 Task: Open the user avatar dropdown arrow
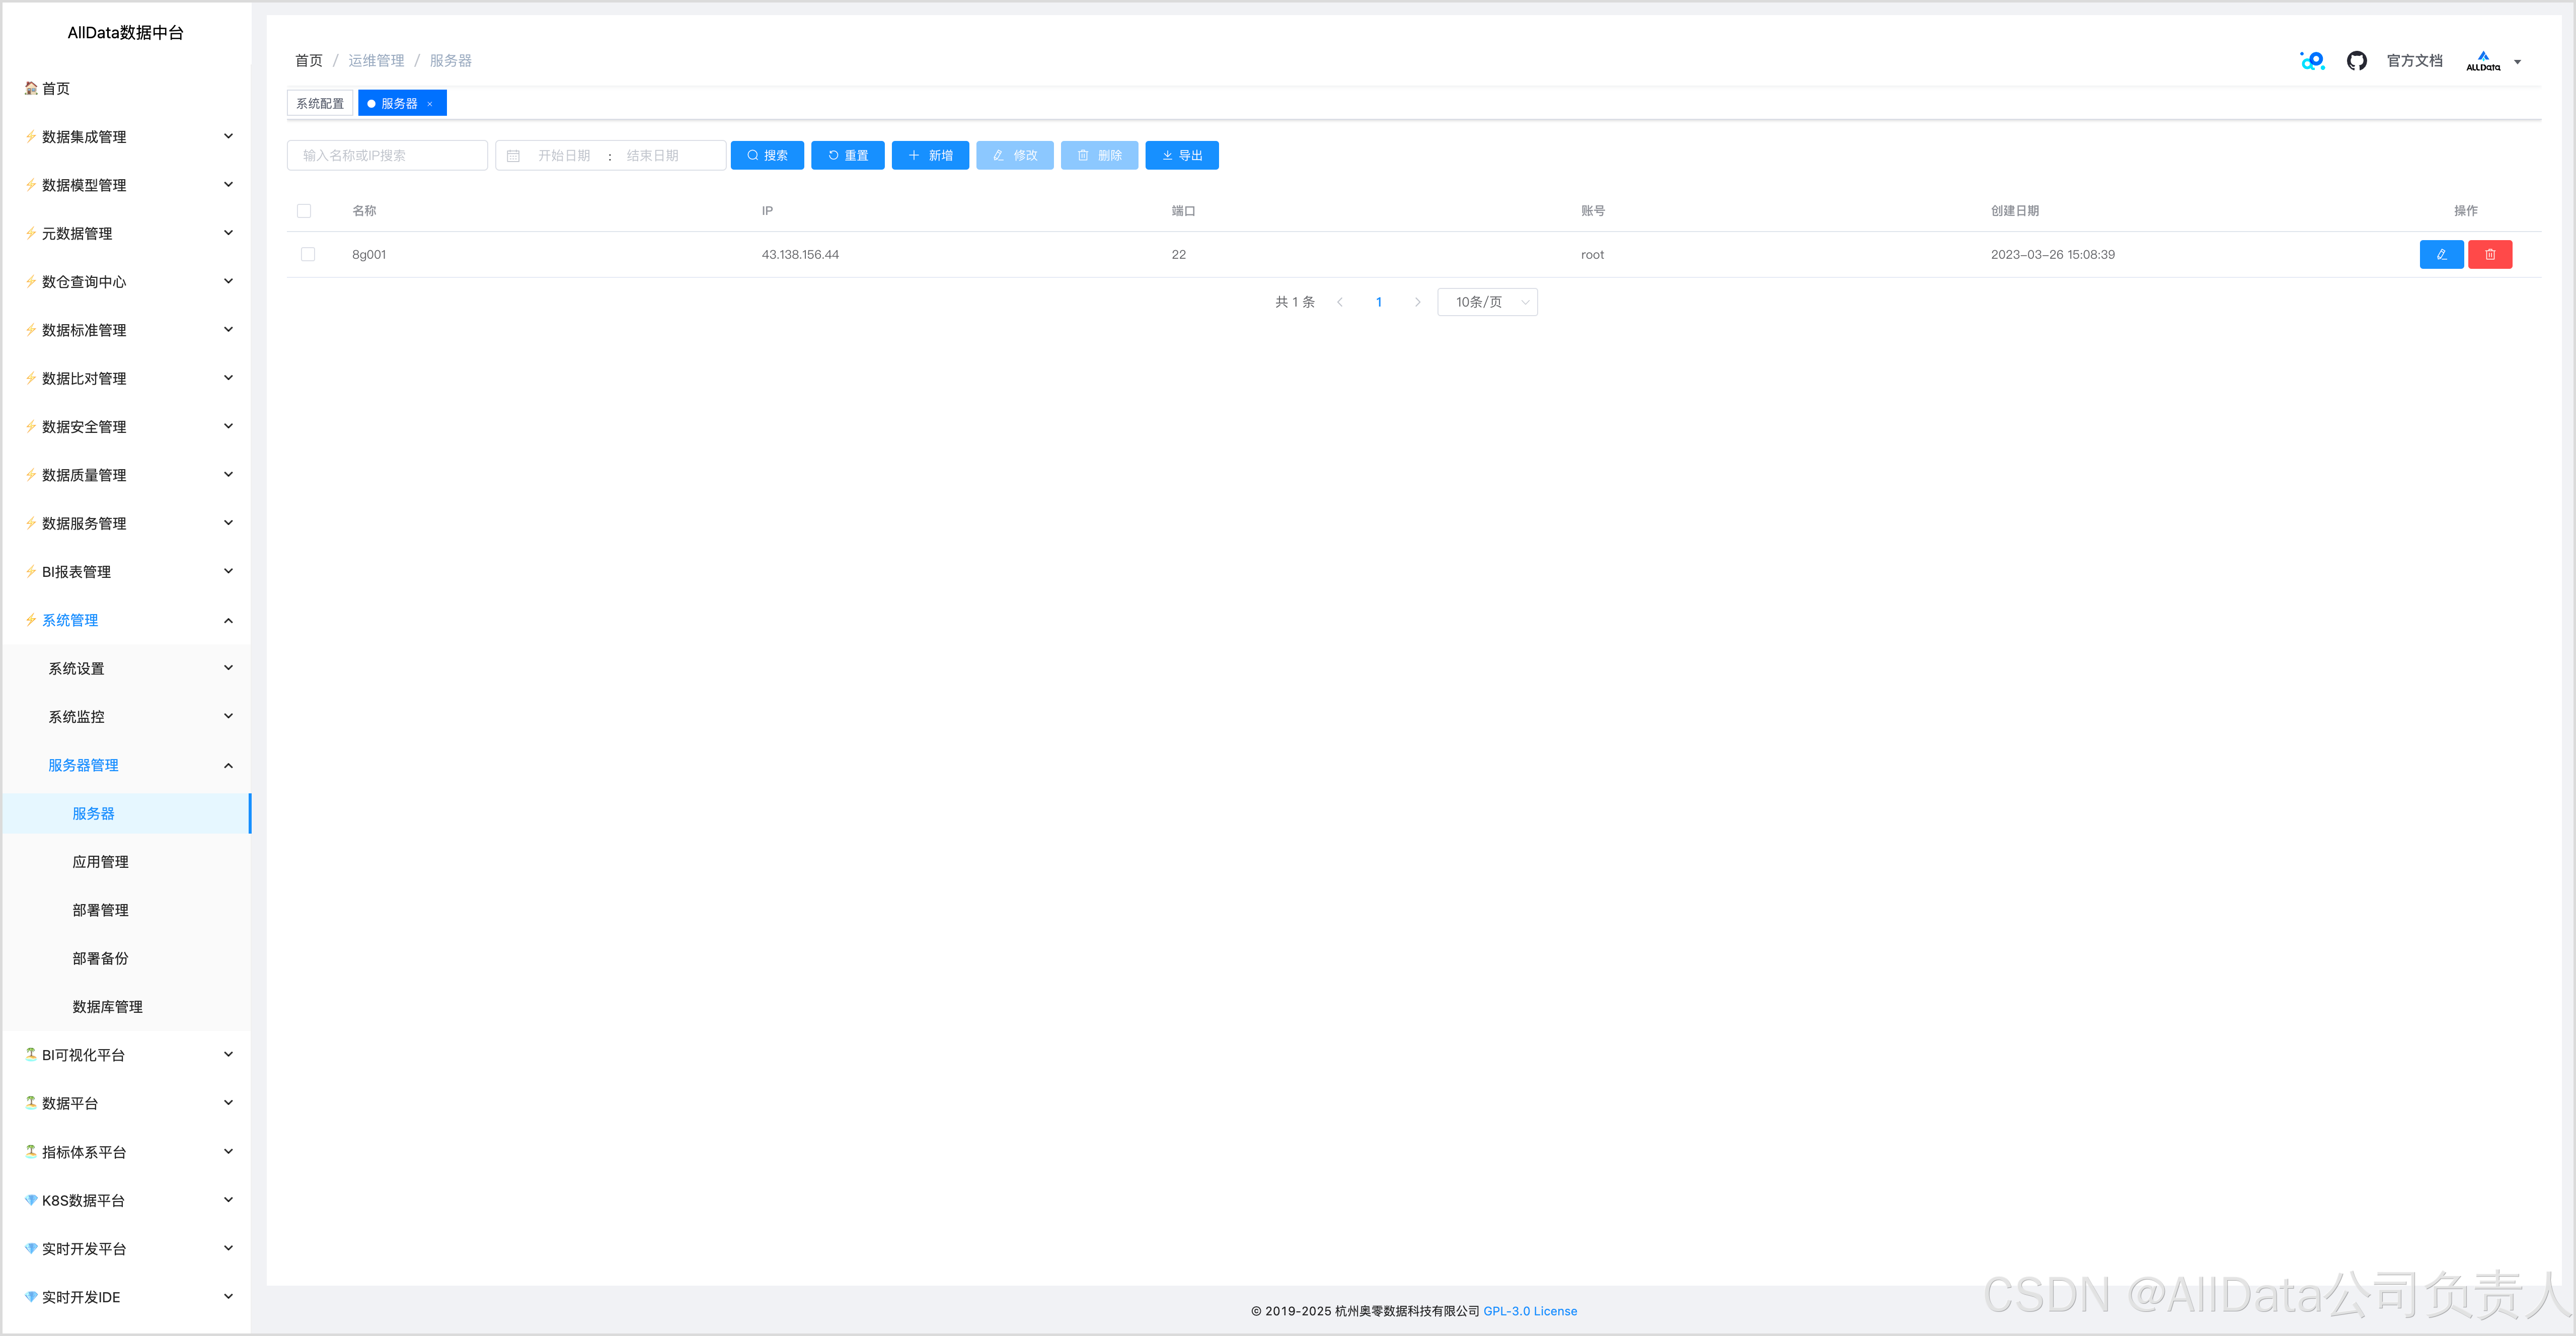pyautogui.click(x=2517, y=62)
